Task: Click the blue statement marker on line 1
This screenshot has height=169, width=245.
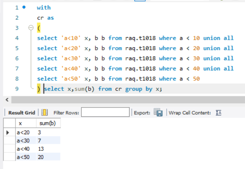Action: [x=24, y=7]
